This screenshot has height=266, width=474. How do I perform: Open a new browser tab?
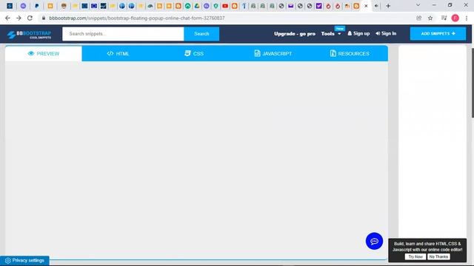pos(388,6)
